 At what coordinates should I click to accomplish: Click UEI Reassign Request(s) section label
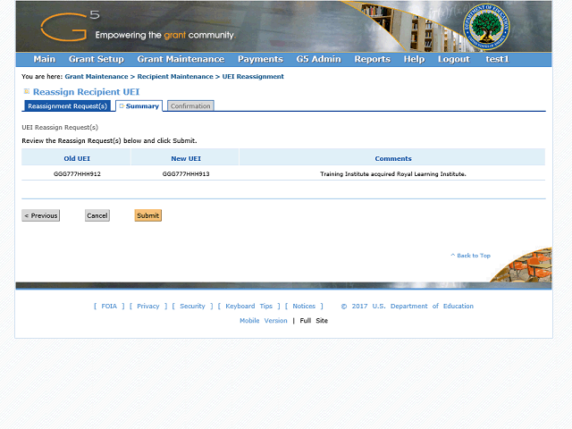[x=60, y=127]
